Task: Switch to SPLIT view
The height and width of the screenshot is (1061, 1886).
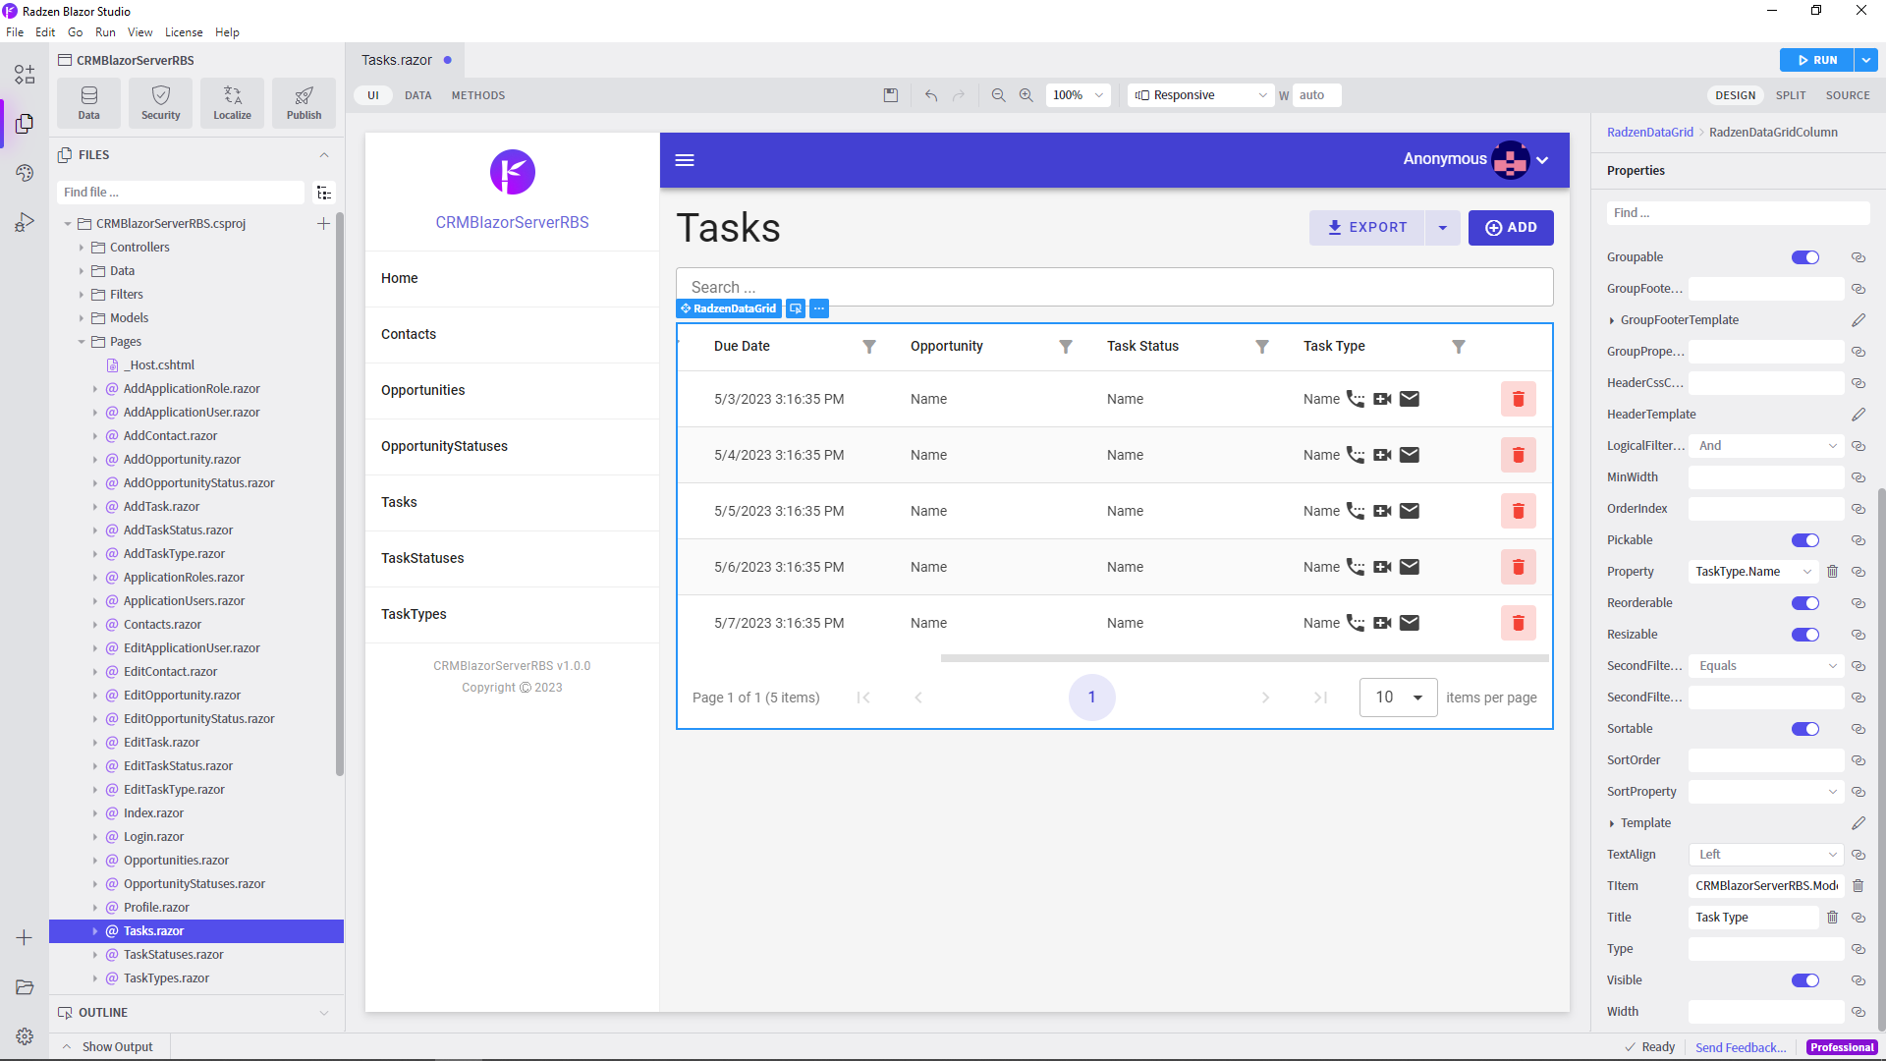Action: [x=1791, y=95]
